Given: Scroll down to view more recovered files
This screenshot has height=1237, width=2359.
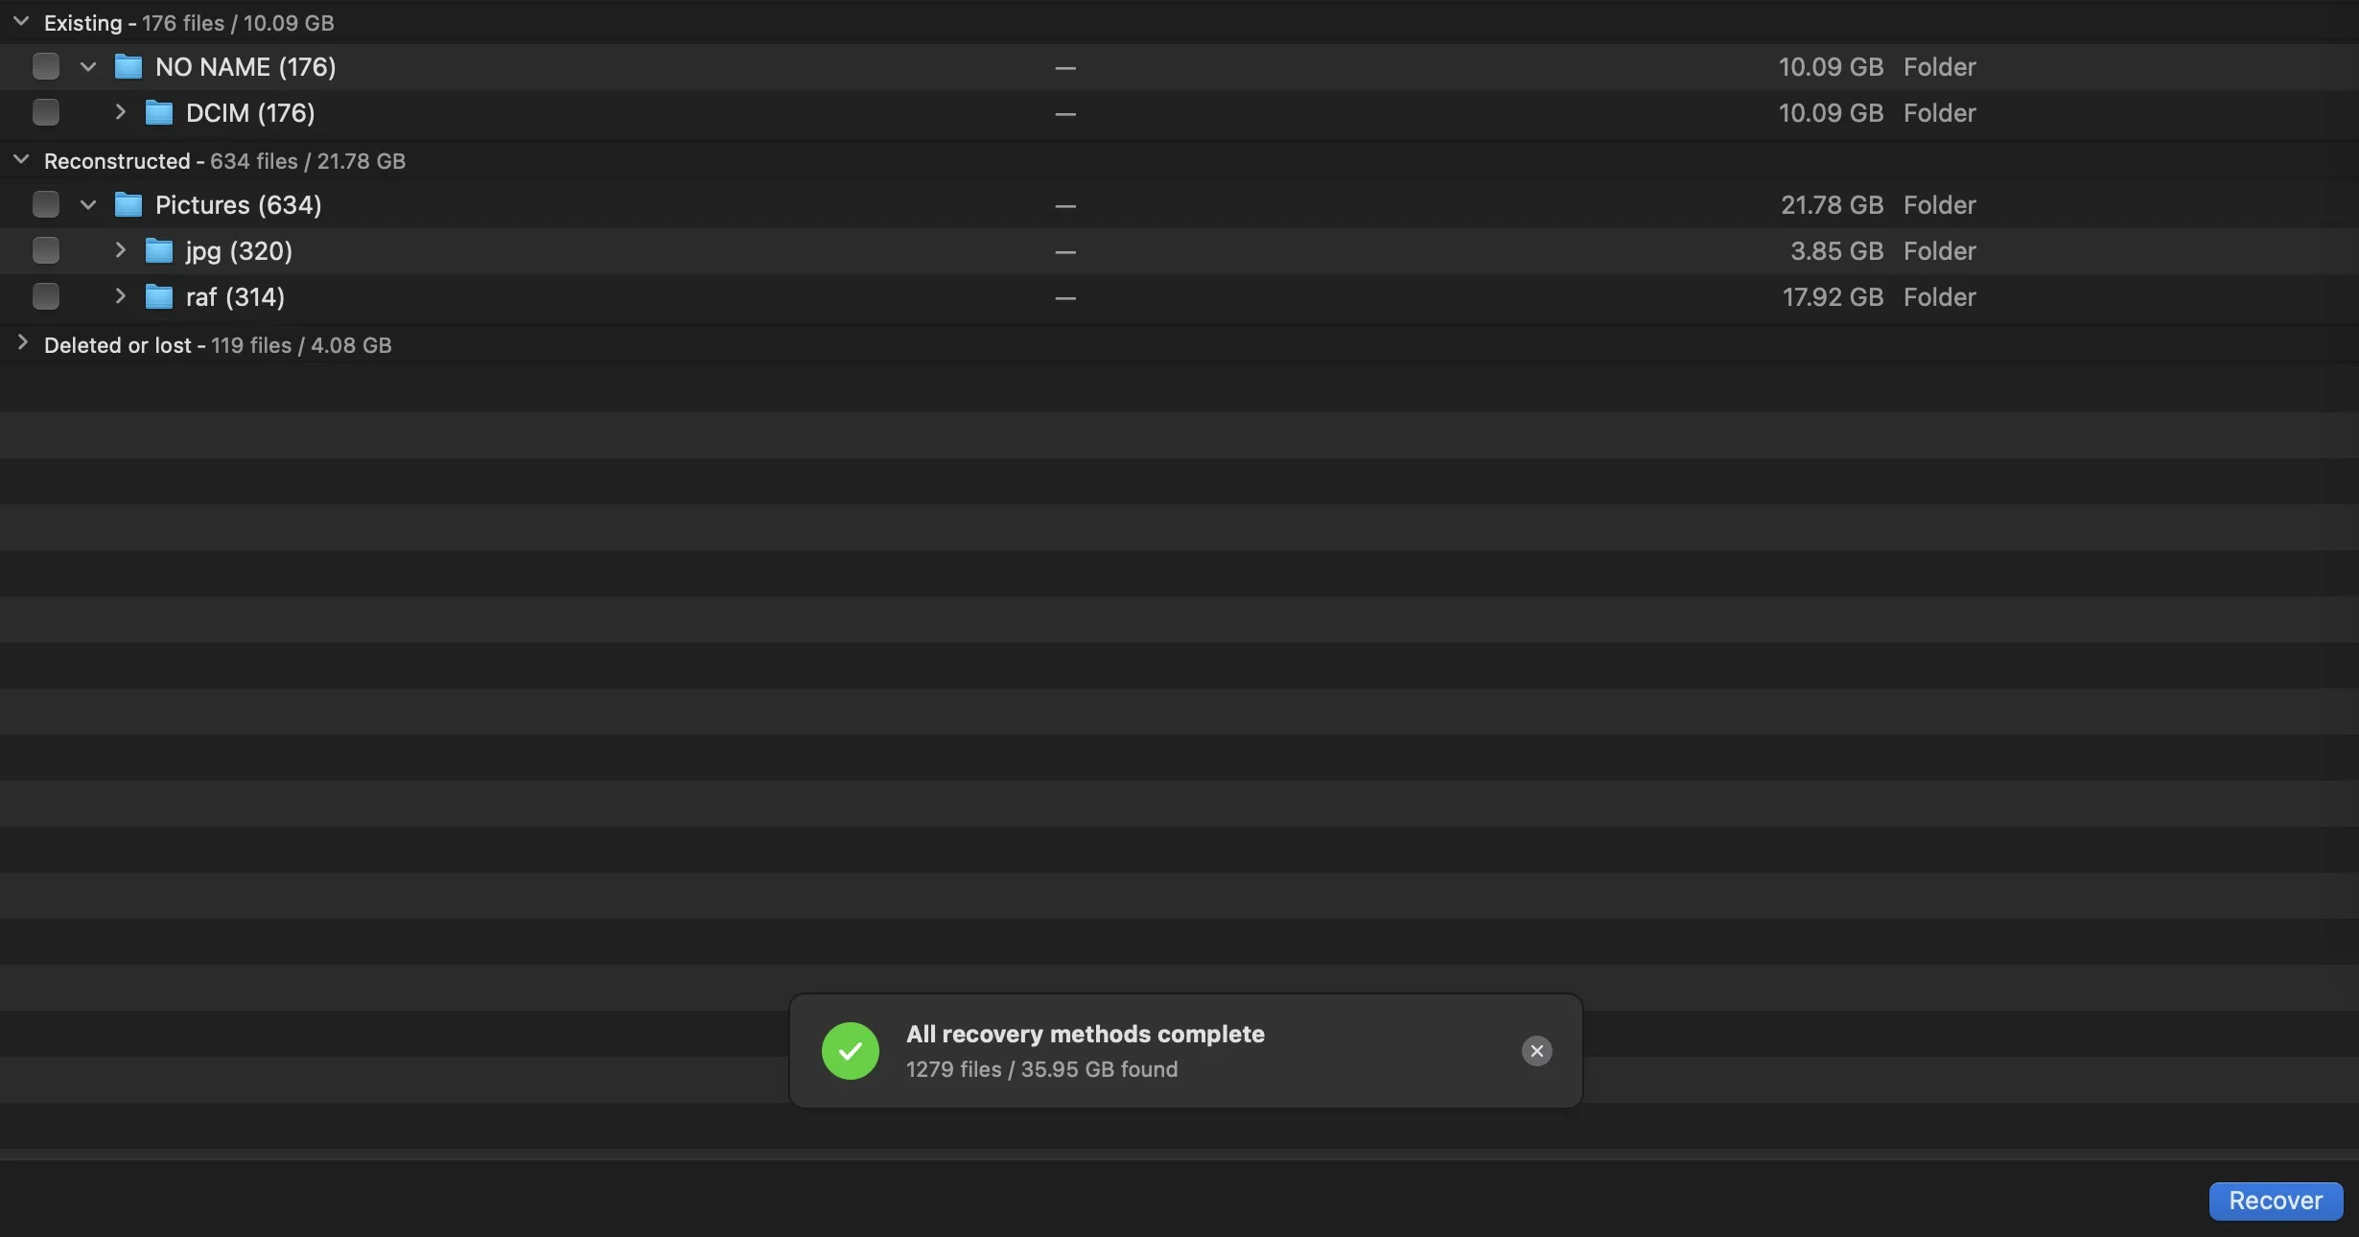Looking at the screenshot, I should coord(22,343).
